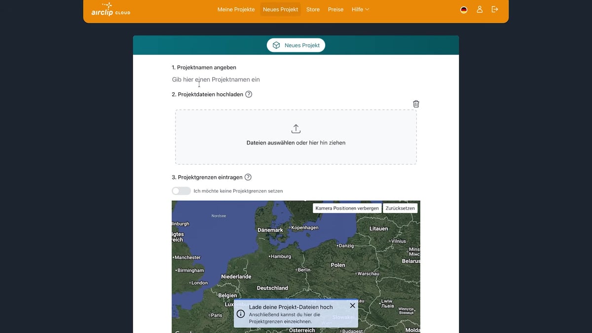Select Neues Projekt in the navigation bar
This screenshot has height=333, width=592.
(x=281, y=9)
